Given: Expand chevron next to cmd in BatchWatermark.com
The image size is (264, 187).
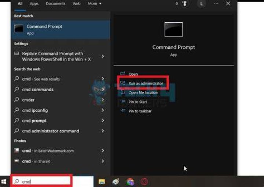Looking at the screenshot, I should point(103,150).
